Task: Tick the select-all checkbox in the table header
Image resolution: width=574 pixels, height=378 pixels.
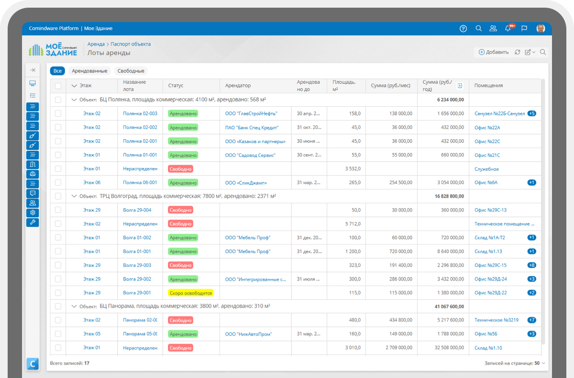Action: click(58, 86)
